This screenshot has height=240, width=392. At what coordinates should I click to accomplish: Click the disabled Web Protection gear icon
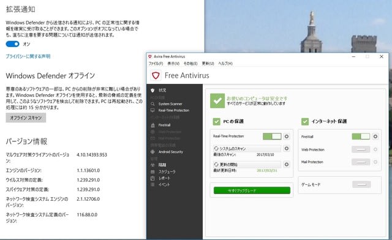pyautogui.click(x=375, y=149)
